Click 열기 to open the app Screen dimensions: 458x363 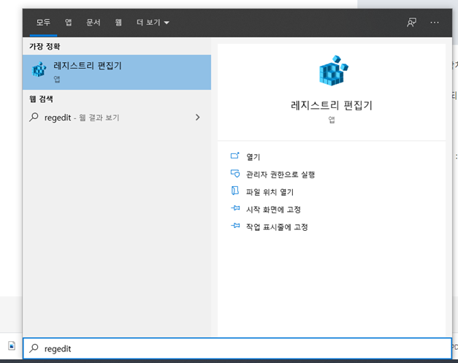(x=253, y=157)
